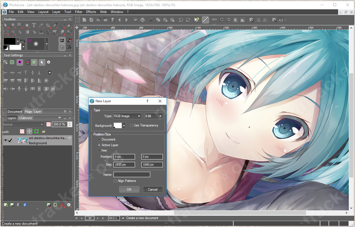Expand the brush preset dropdown arrow
Screen dimensions: 355x227
pos(47,44)
